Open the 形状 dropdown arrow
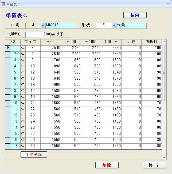 pos(114,26)
